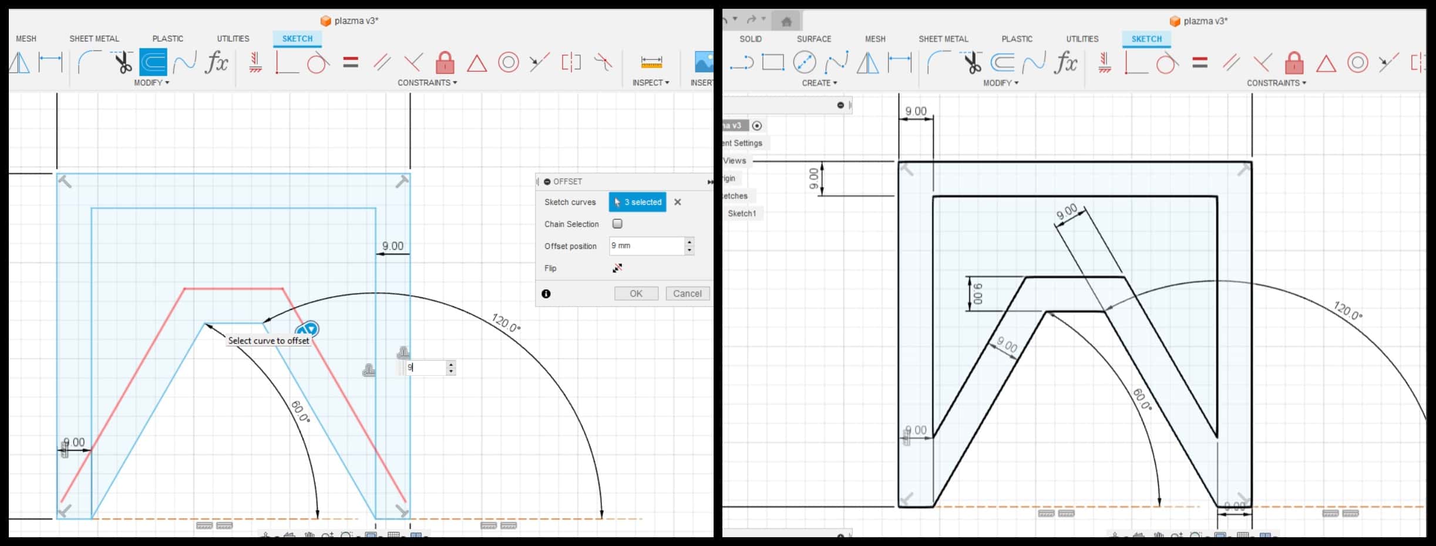Select Sketch1 in the right screenshot browser
The height and width of the screenshot is (546, 1436).
[742, 214]
